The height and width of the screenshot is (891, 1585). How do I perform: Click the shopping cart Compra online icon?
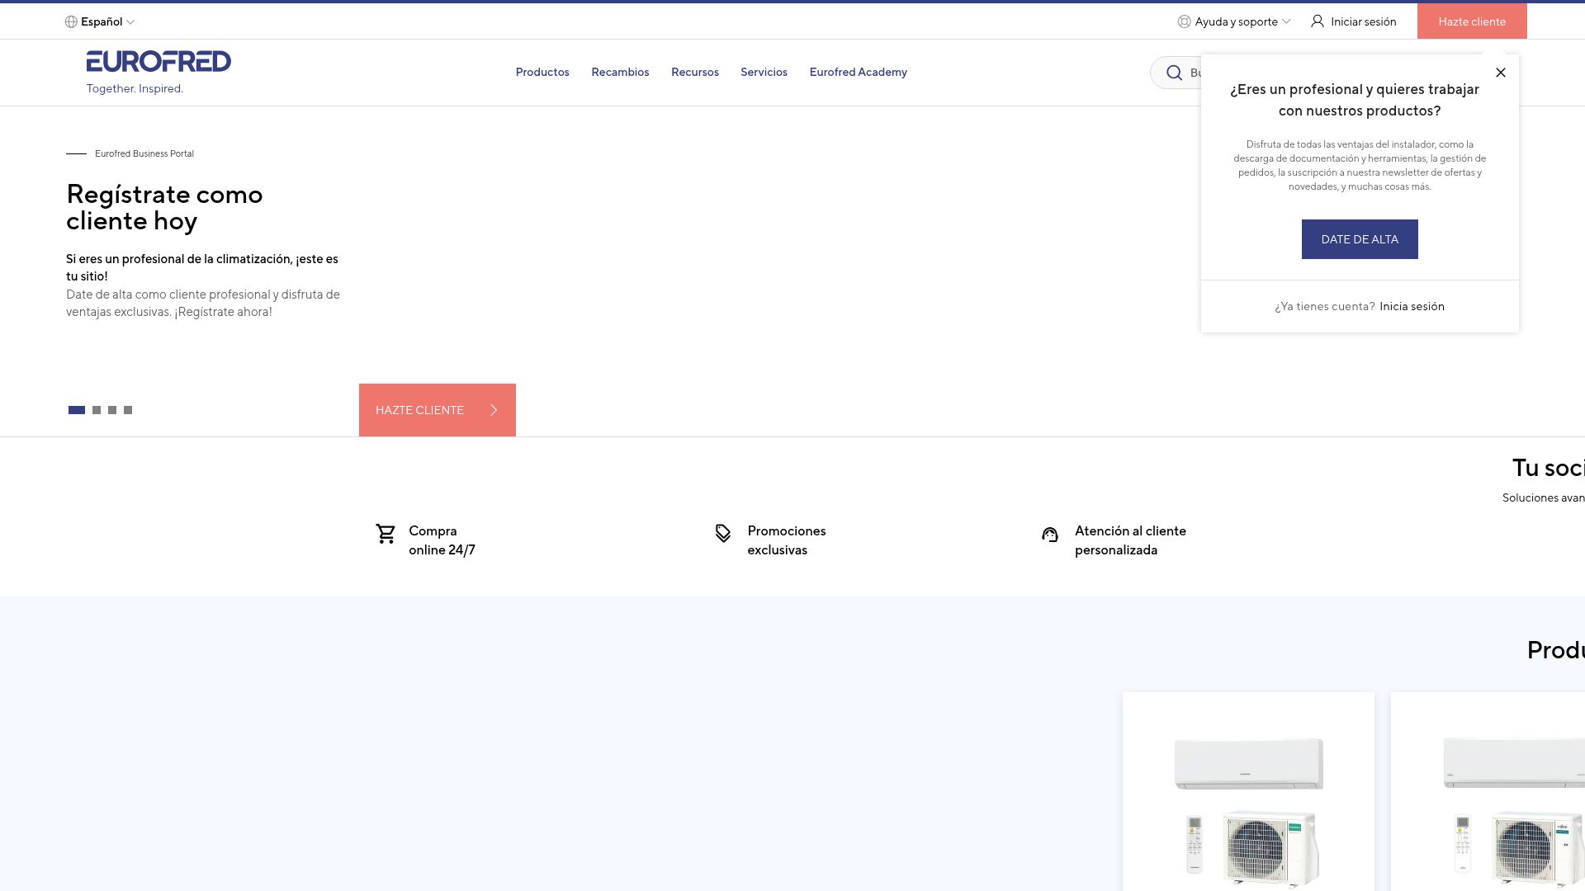386,534
